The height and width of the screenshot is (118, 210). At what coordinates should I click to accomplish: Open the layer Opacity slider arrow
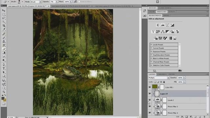[x=184, y=78]
